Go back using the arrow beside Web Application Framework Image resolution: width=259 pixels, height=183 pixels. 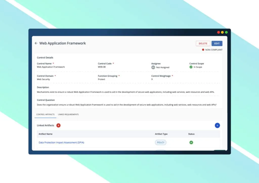(36, 43)
